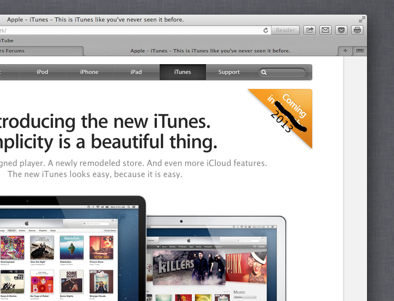The width and height of the screenshot is (394, 301).
Task: Open Safari Reader view
Action: click(x=285, y=30)
